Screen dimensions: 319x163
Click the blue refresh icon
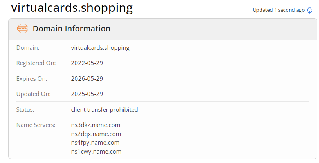(x=310, y=10)
